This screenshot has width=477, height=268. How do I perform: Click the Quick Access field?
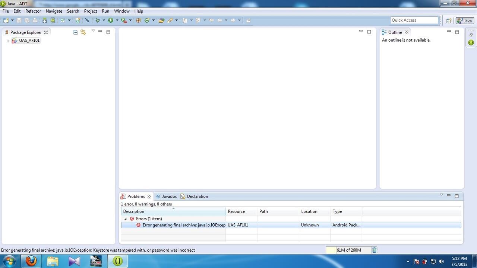pos(414,20)
